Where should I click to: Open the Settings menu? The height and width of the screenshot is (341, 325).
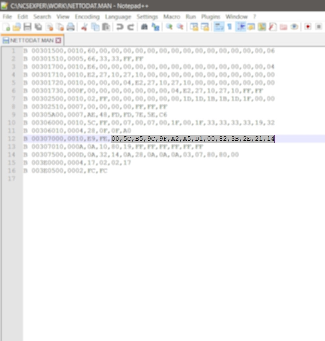click(x=147, y=17)
